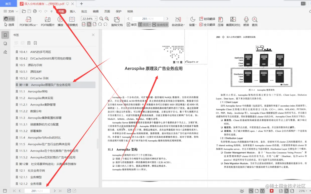Open the thumbnails panel in left sidebar

(x=5, y=43)
